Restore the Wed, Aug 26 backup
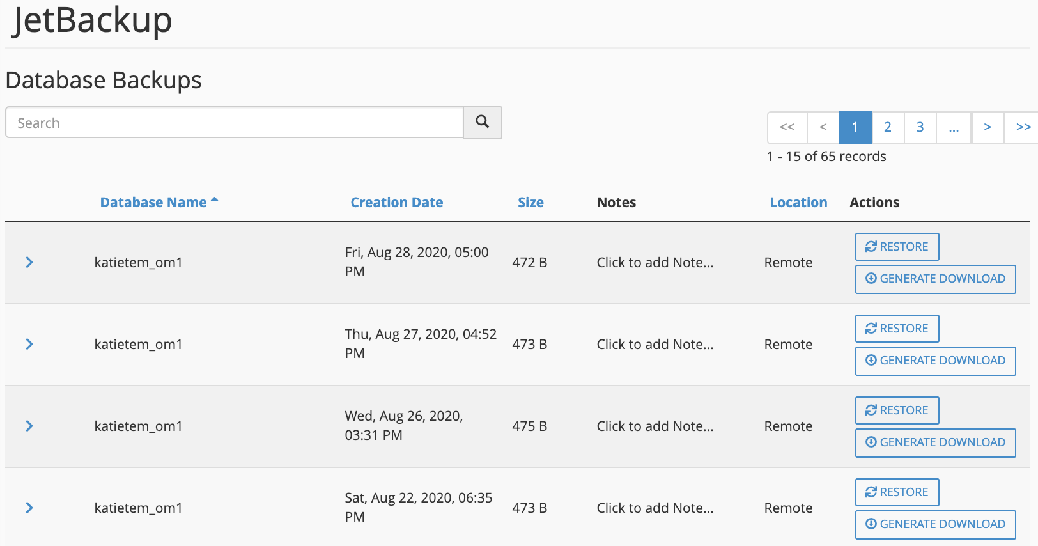The height and width of the screenshot is (546, 1038). click(897, 410)
